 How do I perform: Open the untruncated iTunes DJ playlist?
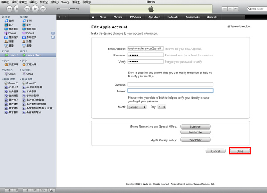(x=29, y=83)
